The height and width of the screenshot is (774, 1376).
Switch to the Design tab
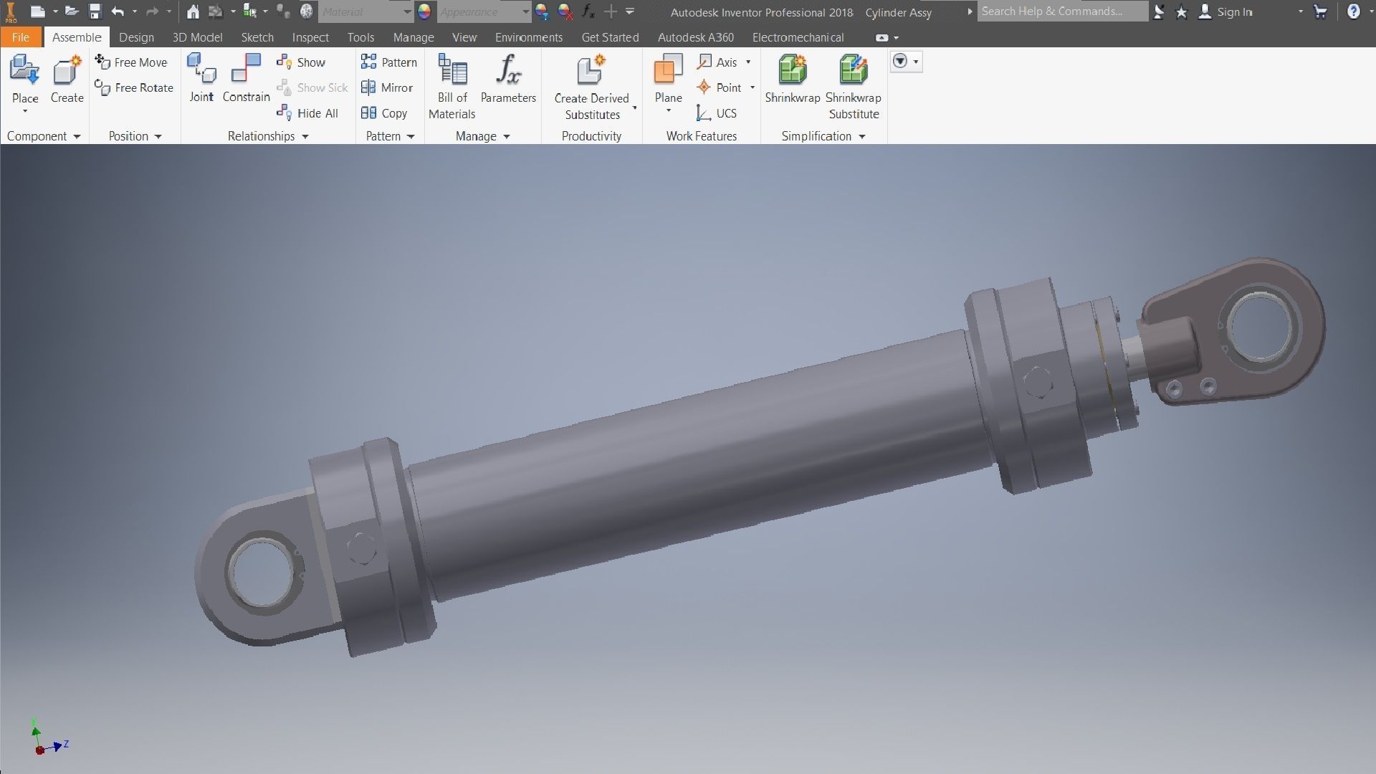tap(136, 37)
